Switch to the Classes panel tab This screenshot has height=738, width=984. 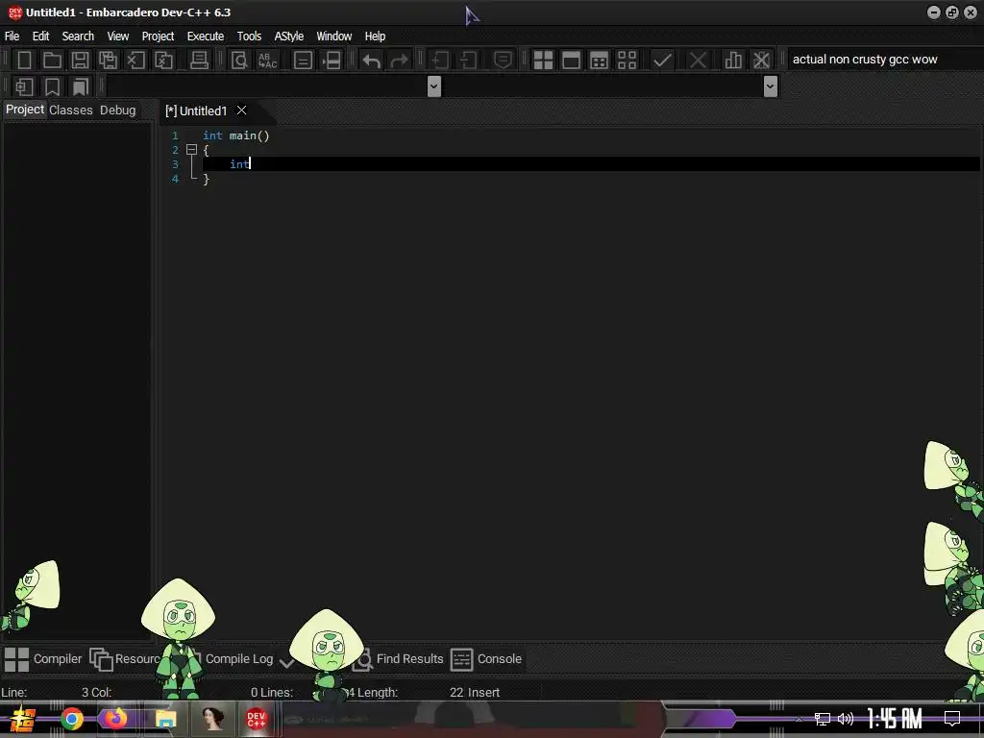pos(71,110)
